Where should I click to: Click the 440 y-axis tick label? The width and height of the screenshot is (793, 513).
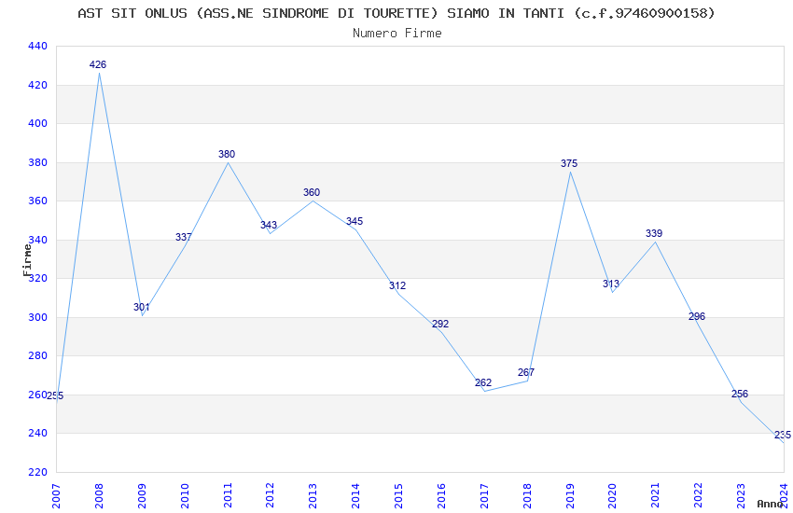[x=38, y=46]
